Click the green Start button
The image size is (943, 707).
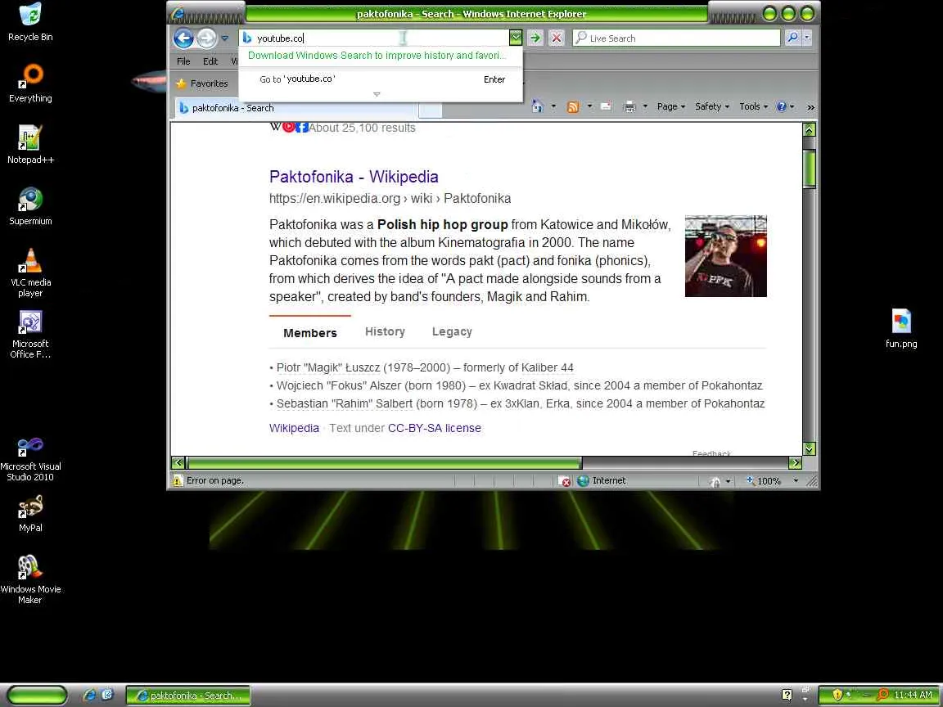pyautogui.click(x=37, y=695)
